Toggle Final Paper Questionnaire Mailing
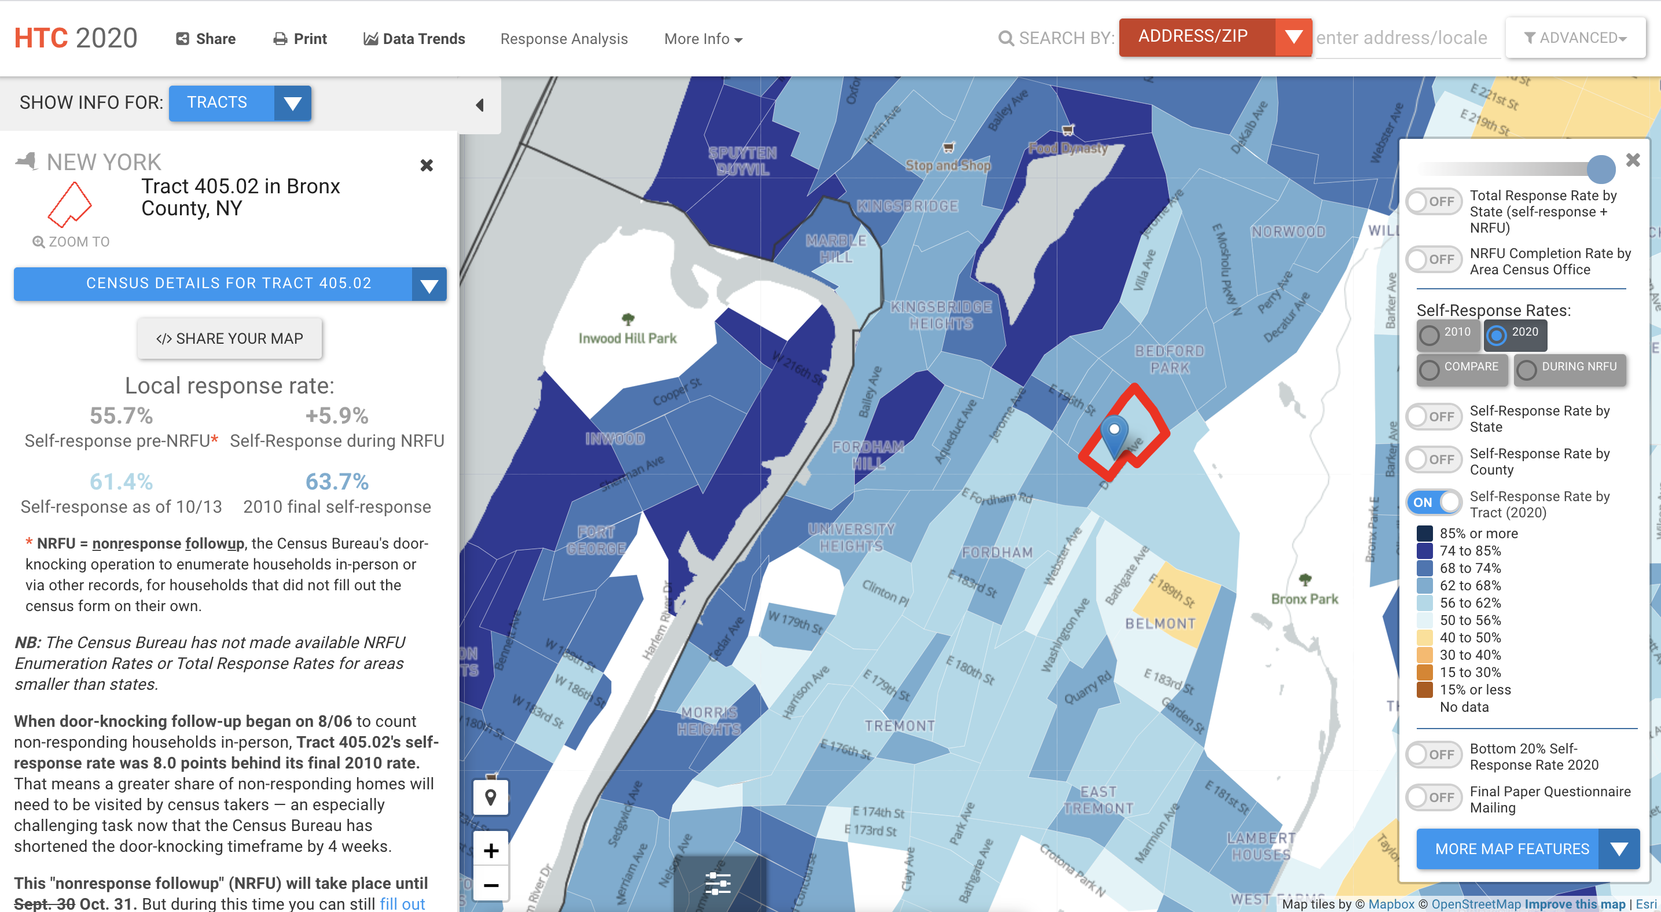Viewport: 1661px width, 912px height. [x=1434, y=798]
